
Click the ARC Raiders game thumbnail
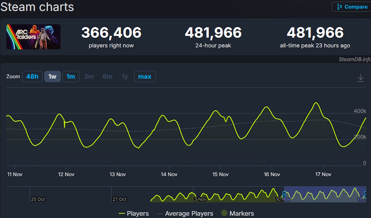click(x=33, y=37)
